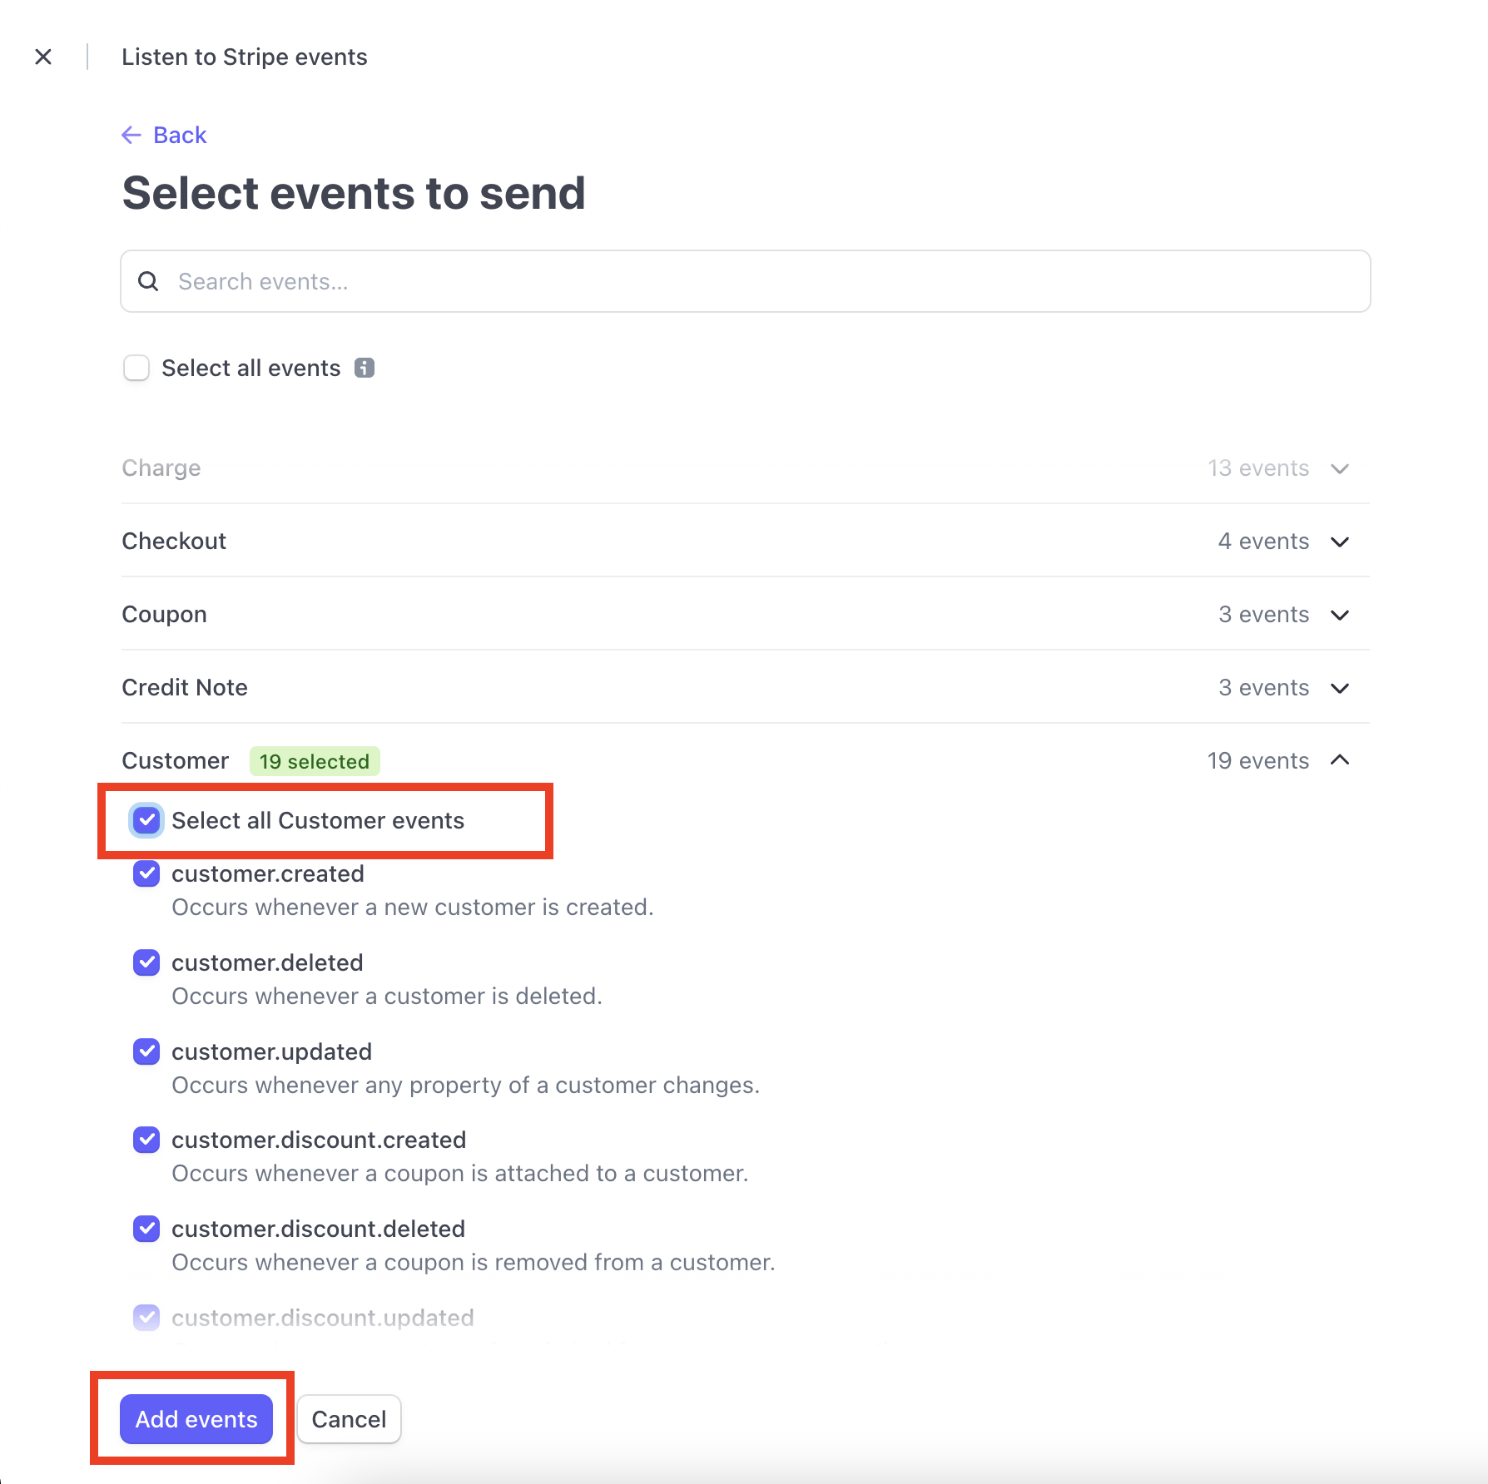1488x1484 pixels.
Task: Click the search magnifier icon
Action: (147, 281)
